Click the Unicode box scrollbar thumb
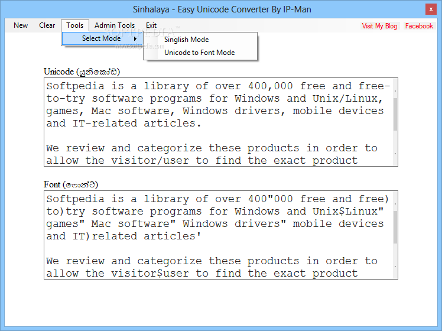The height and width of the screenshot is (331, 442). (395, 114)
